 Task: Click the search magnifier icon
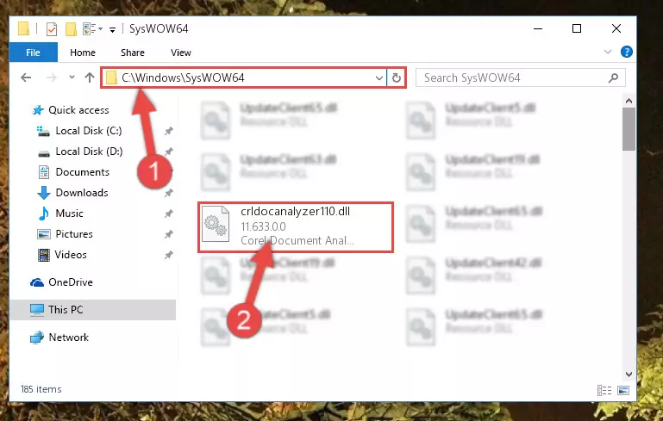point(613,77)
